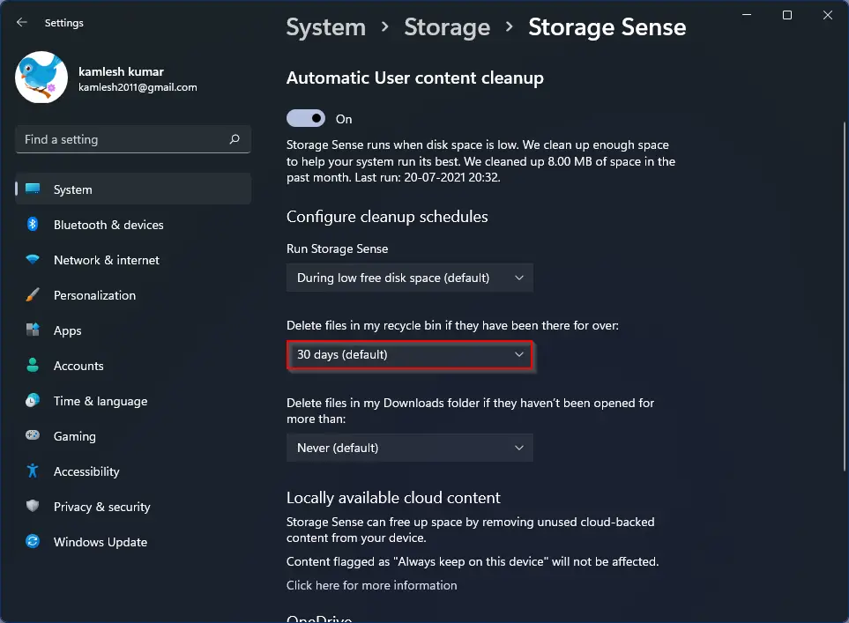Click the Find a setting search box
The height and width of the screenshot is (623, 849).
pos(133,139)
